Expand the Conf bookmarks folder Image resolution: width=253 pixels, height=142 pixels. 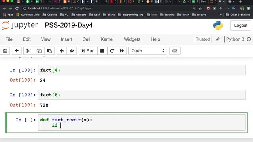point(94,15)
